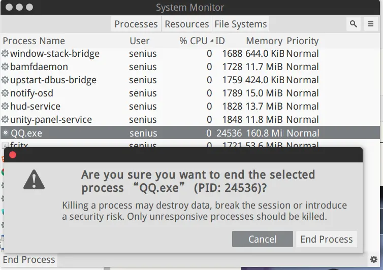Click the warning triangle in the dialog

[x=35, y=180]
